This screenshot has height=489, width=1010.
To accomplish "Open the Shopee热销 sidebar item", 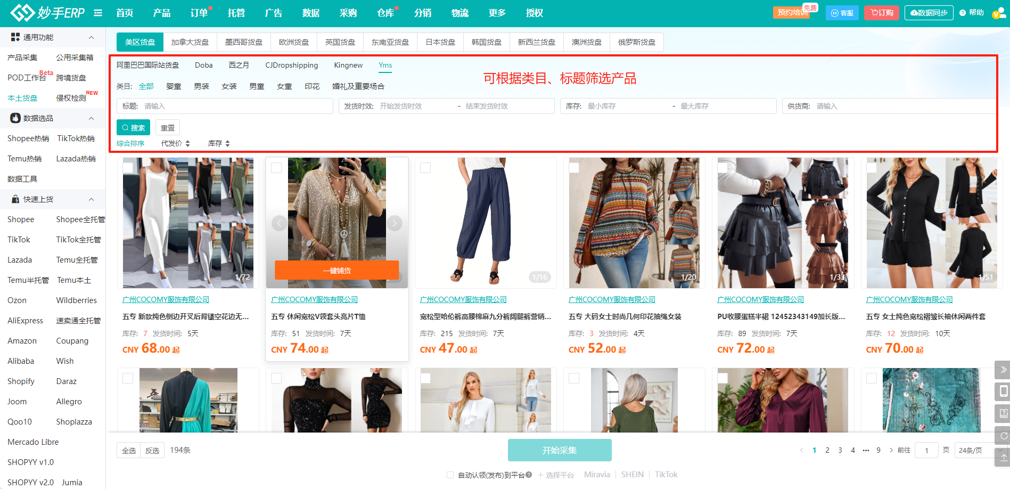I will pyautogui.click(x=28, y=138).
